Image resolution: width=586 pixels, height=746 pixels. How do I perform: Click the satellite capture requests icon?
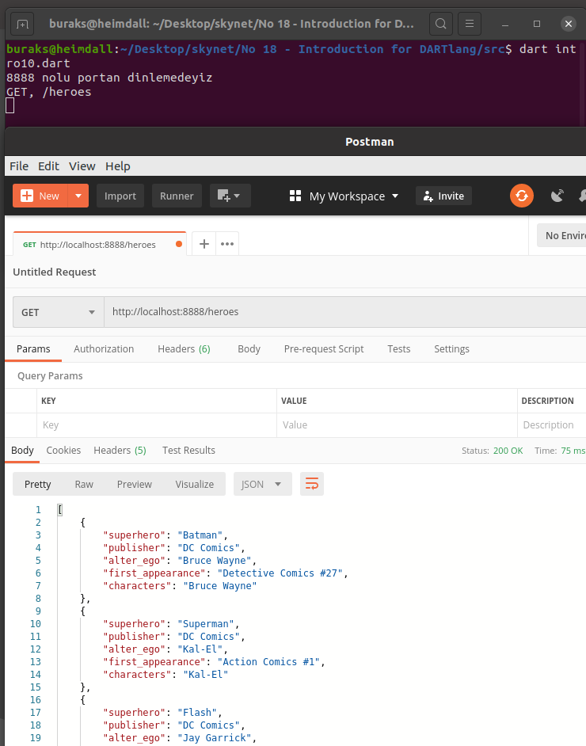(557, 196)
